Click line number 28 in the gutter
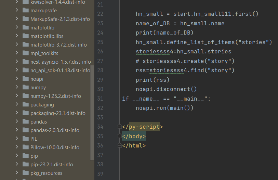This screenshot has width=278, height=180. pyautogui.click(x=100, y=70)
